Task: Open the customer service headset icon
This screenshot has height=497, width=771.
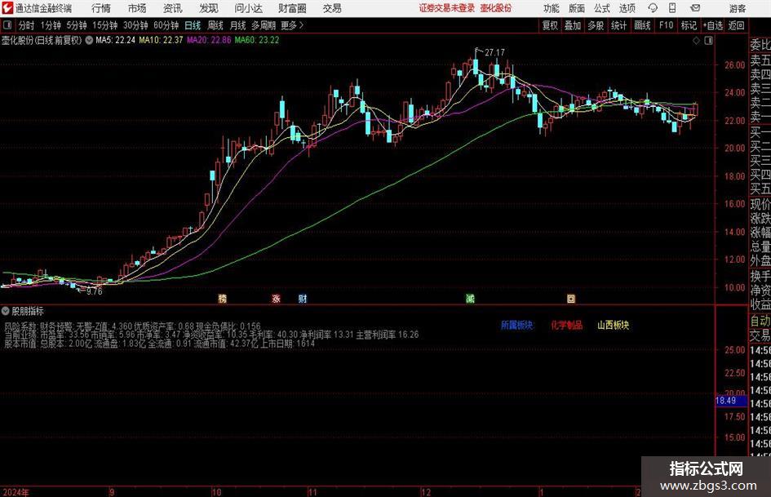Action: (x=653, y=8)
